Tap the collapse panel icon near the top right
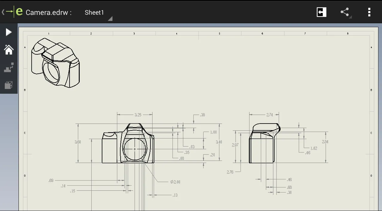The image size is (382, 211). [x=321, y=12]
